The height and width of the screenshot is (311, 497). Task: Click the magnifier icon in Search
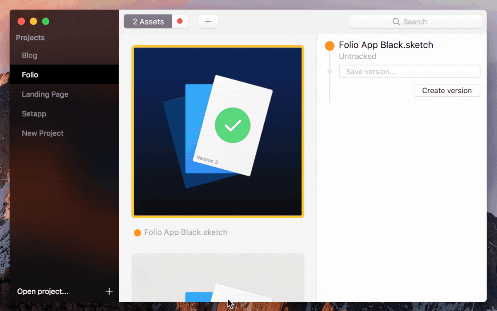[396, 22]
